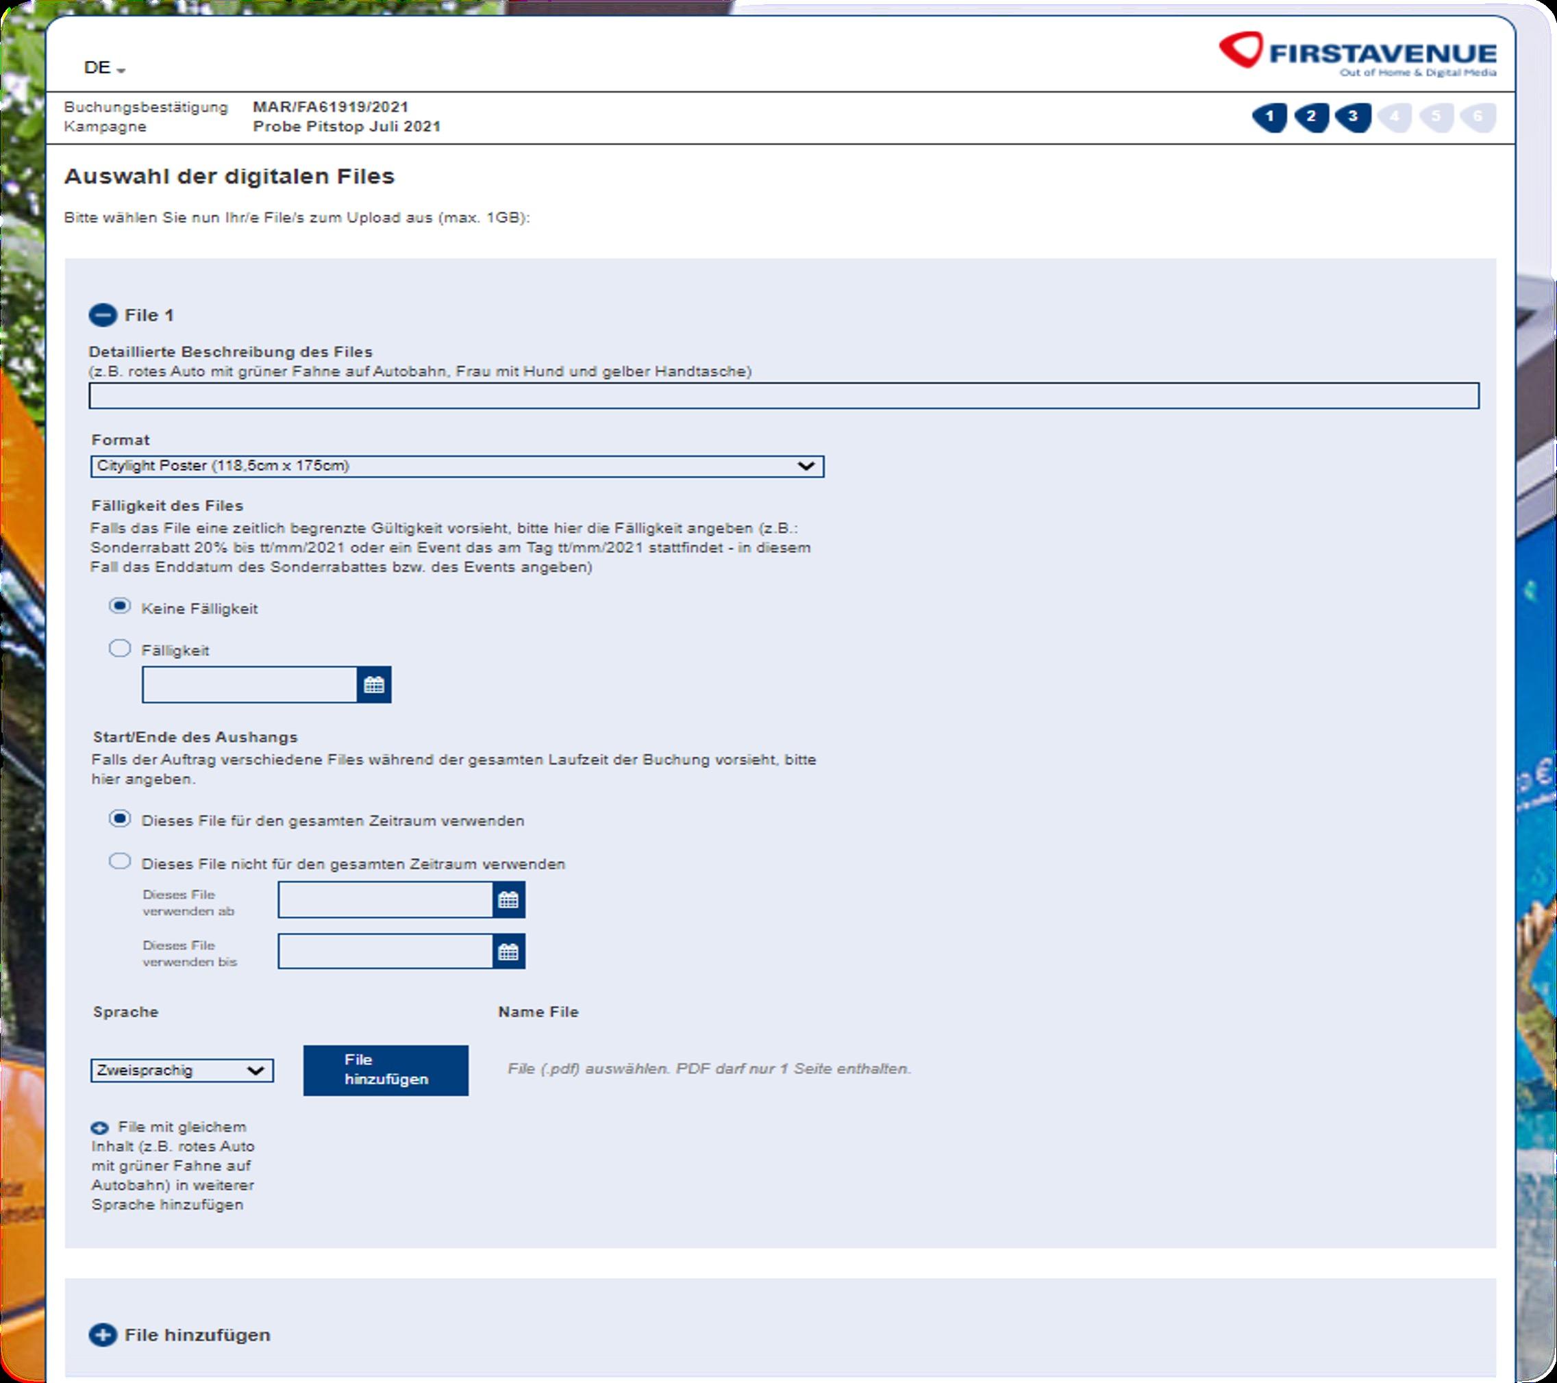Select 'Dieses File für den gesamten Zeitraum verwenden'

point(120,819)
